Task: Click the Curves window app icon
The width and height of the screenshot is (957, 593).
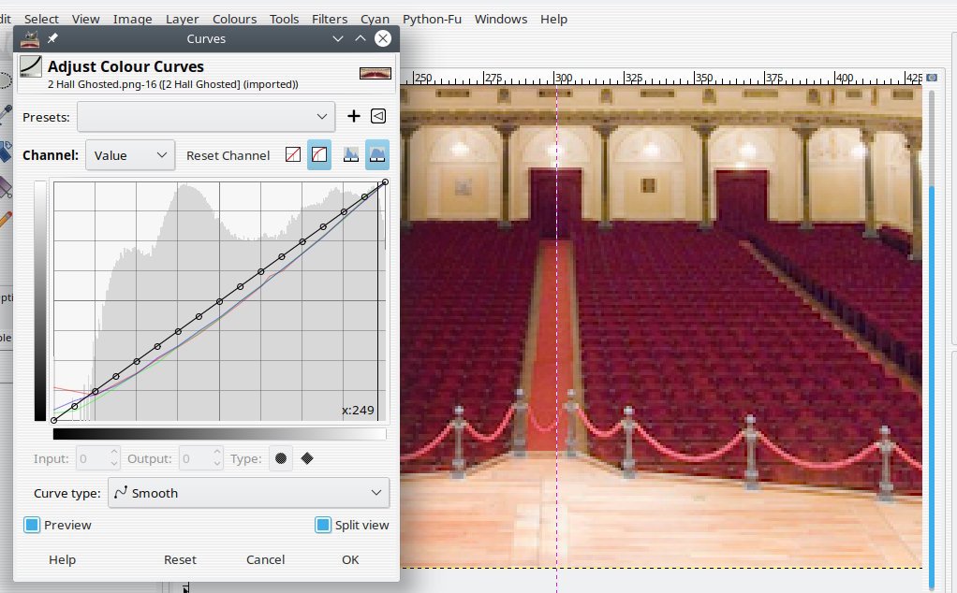Action: click(x=30, y=38)
